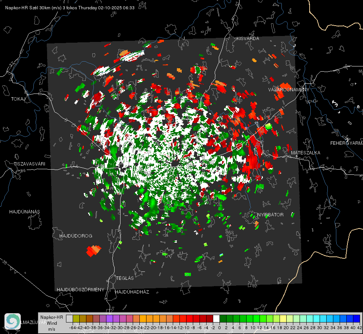Select the TÉGLÁS town label
This screenshot has width=363, height=334.
click(125, 278)
